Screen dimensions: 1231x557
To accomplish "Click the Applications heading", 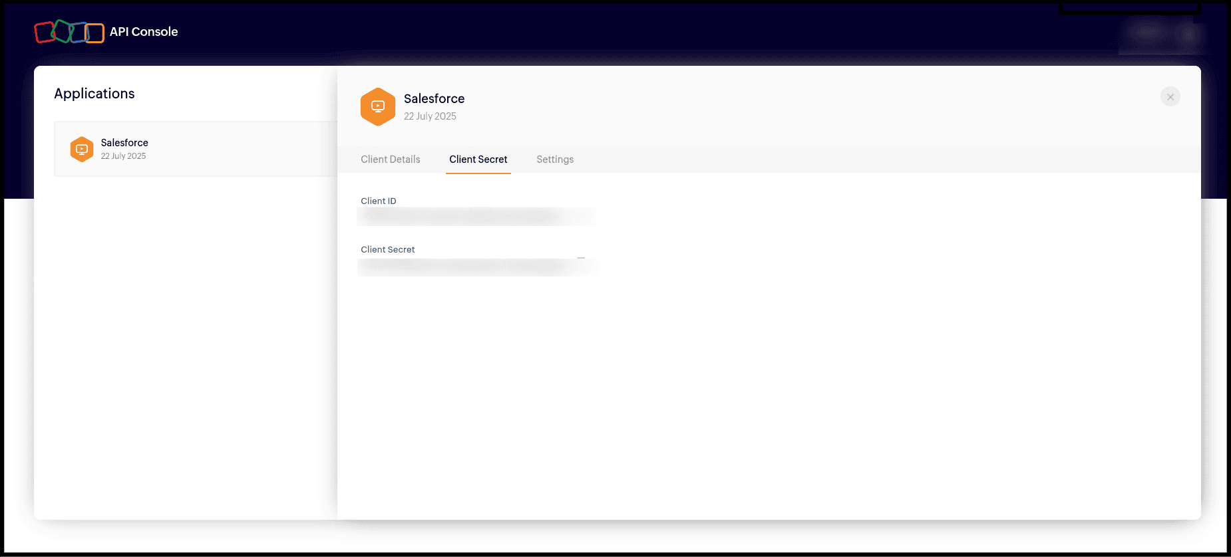I will [94, 94].
